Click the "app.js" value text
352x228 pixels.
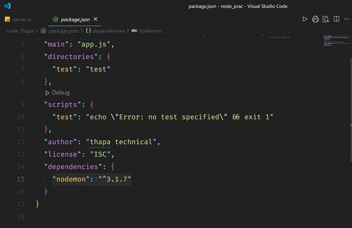coord(94,44)
